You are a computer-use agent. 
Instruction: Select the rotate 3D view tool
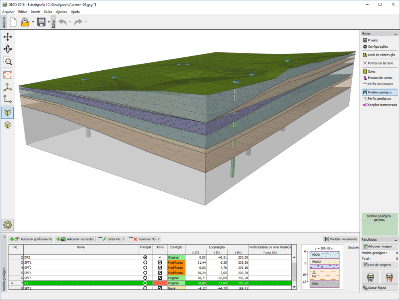pos(8,49)
